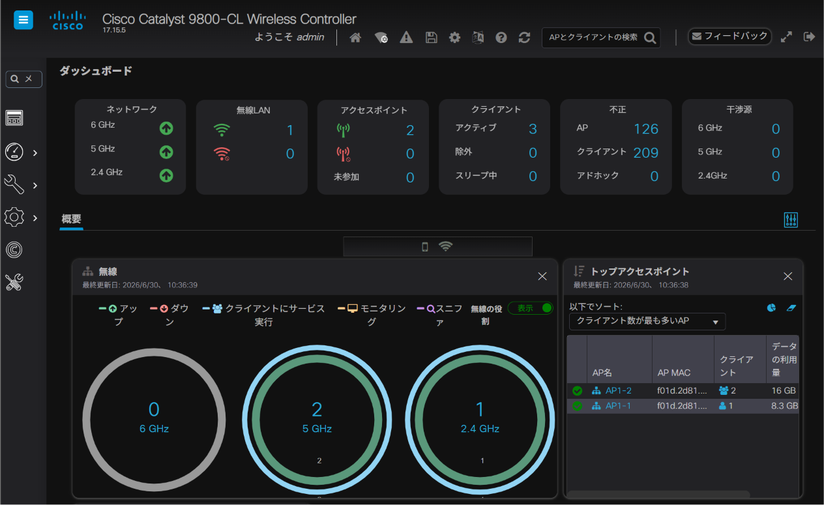
Task: Toggle the スニファ legend filter
Action: [440, 315]
